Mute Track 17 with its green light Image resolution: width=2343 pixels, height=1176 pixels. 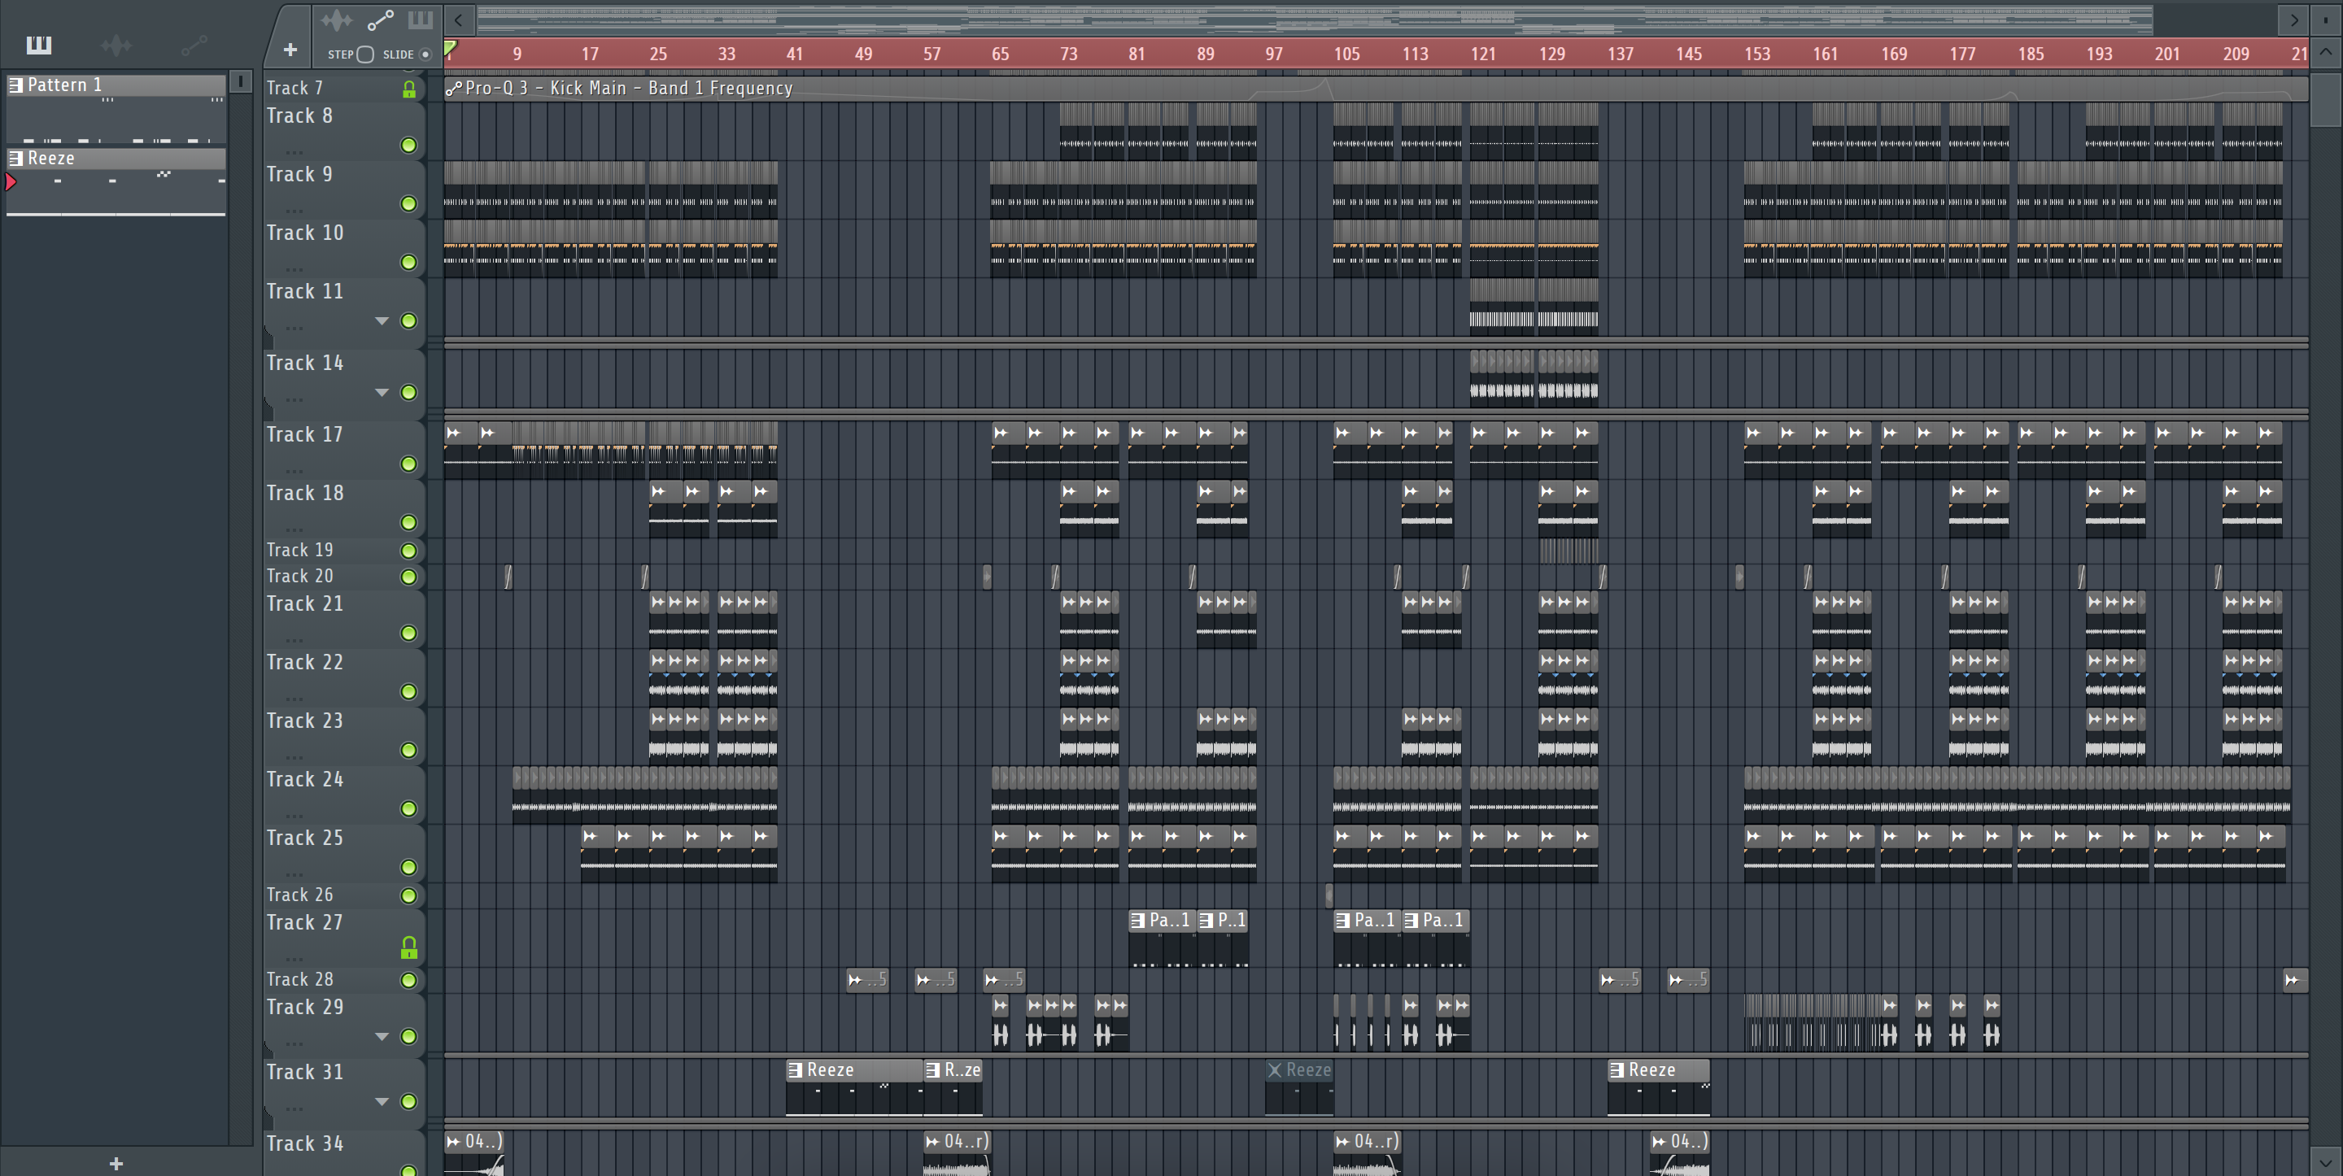[409, 464]
